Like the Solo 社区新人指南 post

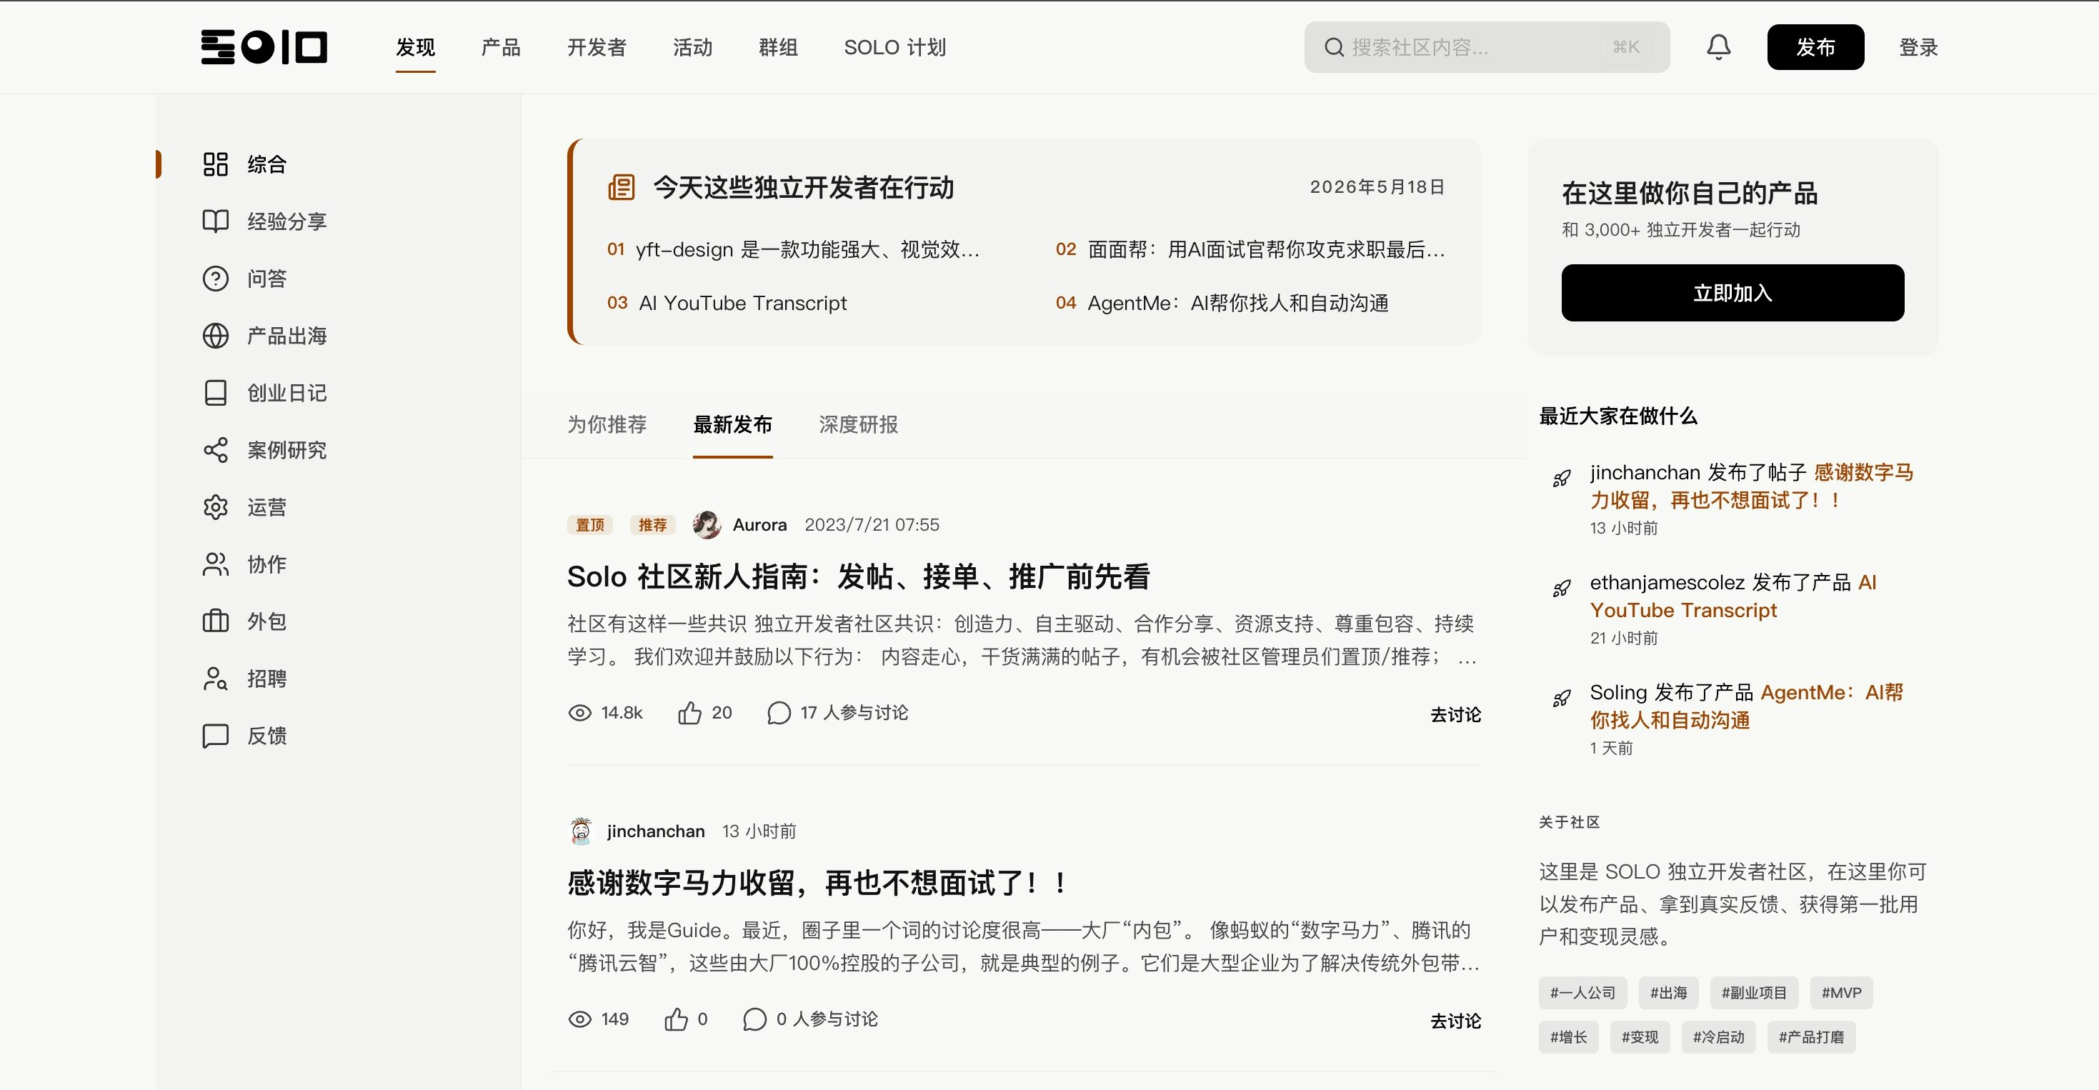click(689, 713)
